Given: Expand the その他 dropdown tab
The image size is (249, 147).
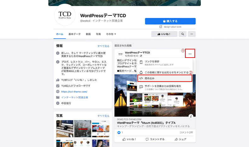Looking at the screenshot, I should (111, 34).
